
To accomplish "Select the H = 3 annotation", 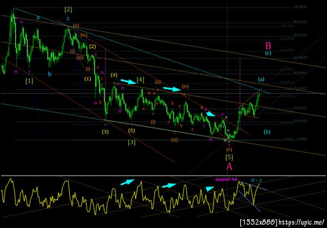I will 256,180.
